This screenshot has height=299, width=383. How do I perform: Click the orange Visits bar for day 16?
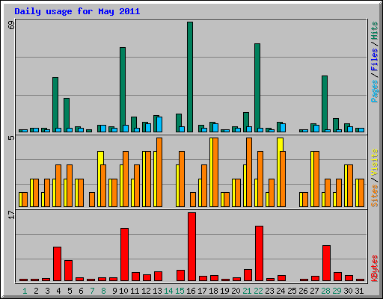(x=193, y=200)
